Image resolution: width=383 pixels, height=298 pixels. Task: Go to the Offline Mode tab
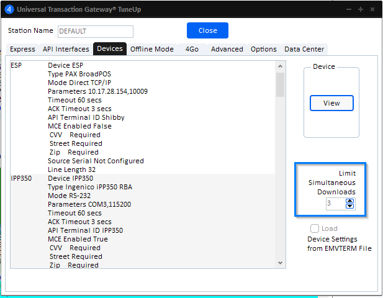151,49
